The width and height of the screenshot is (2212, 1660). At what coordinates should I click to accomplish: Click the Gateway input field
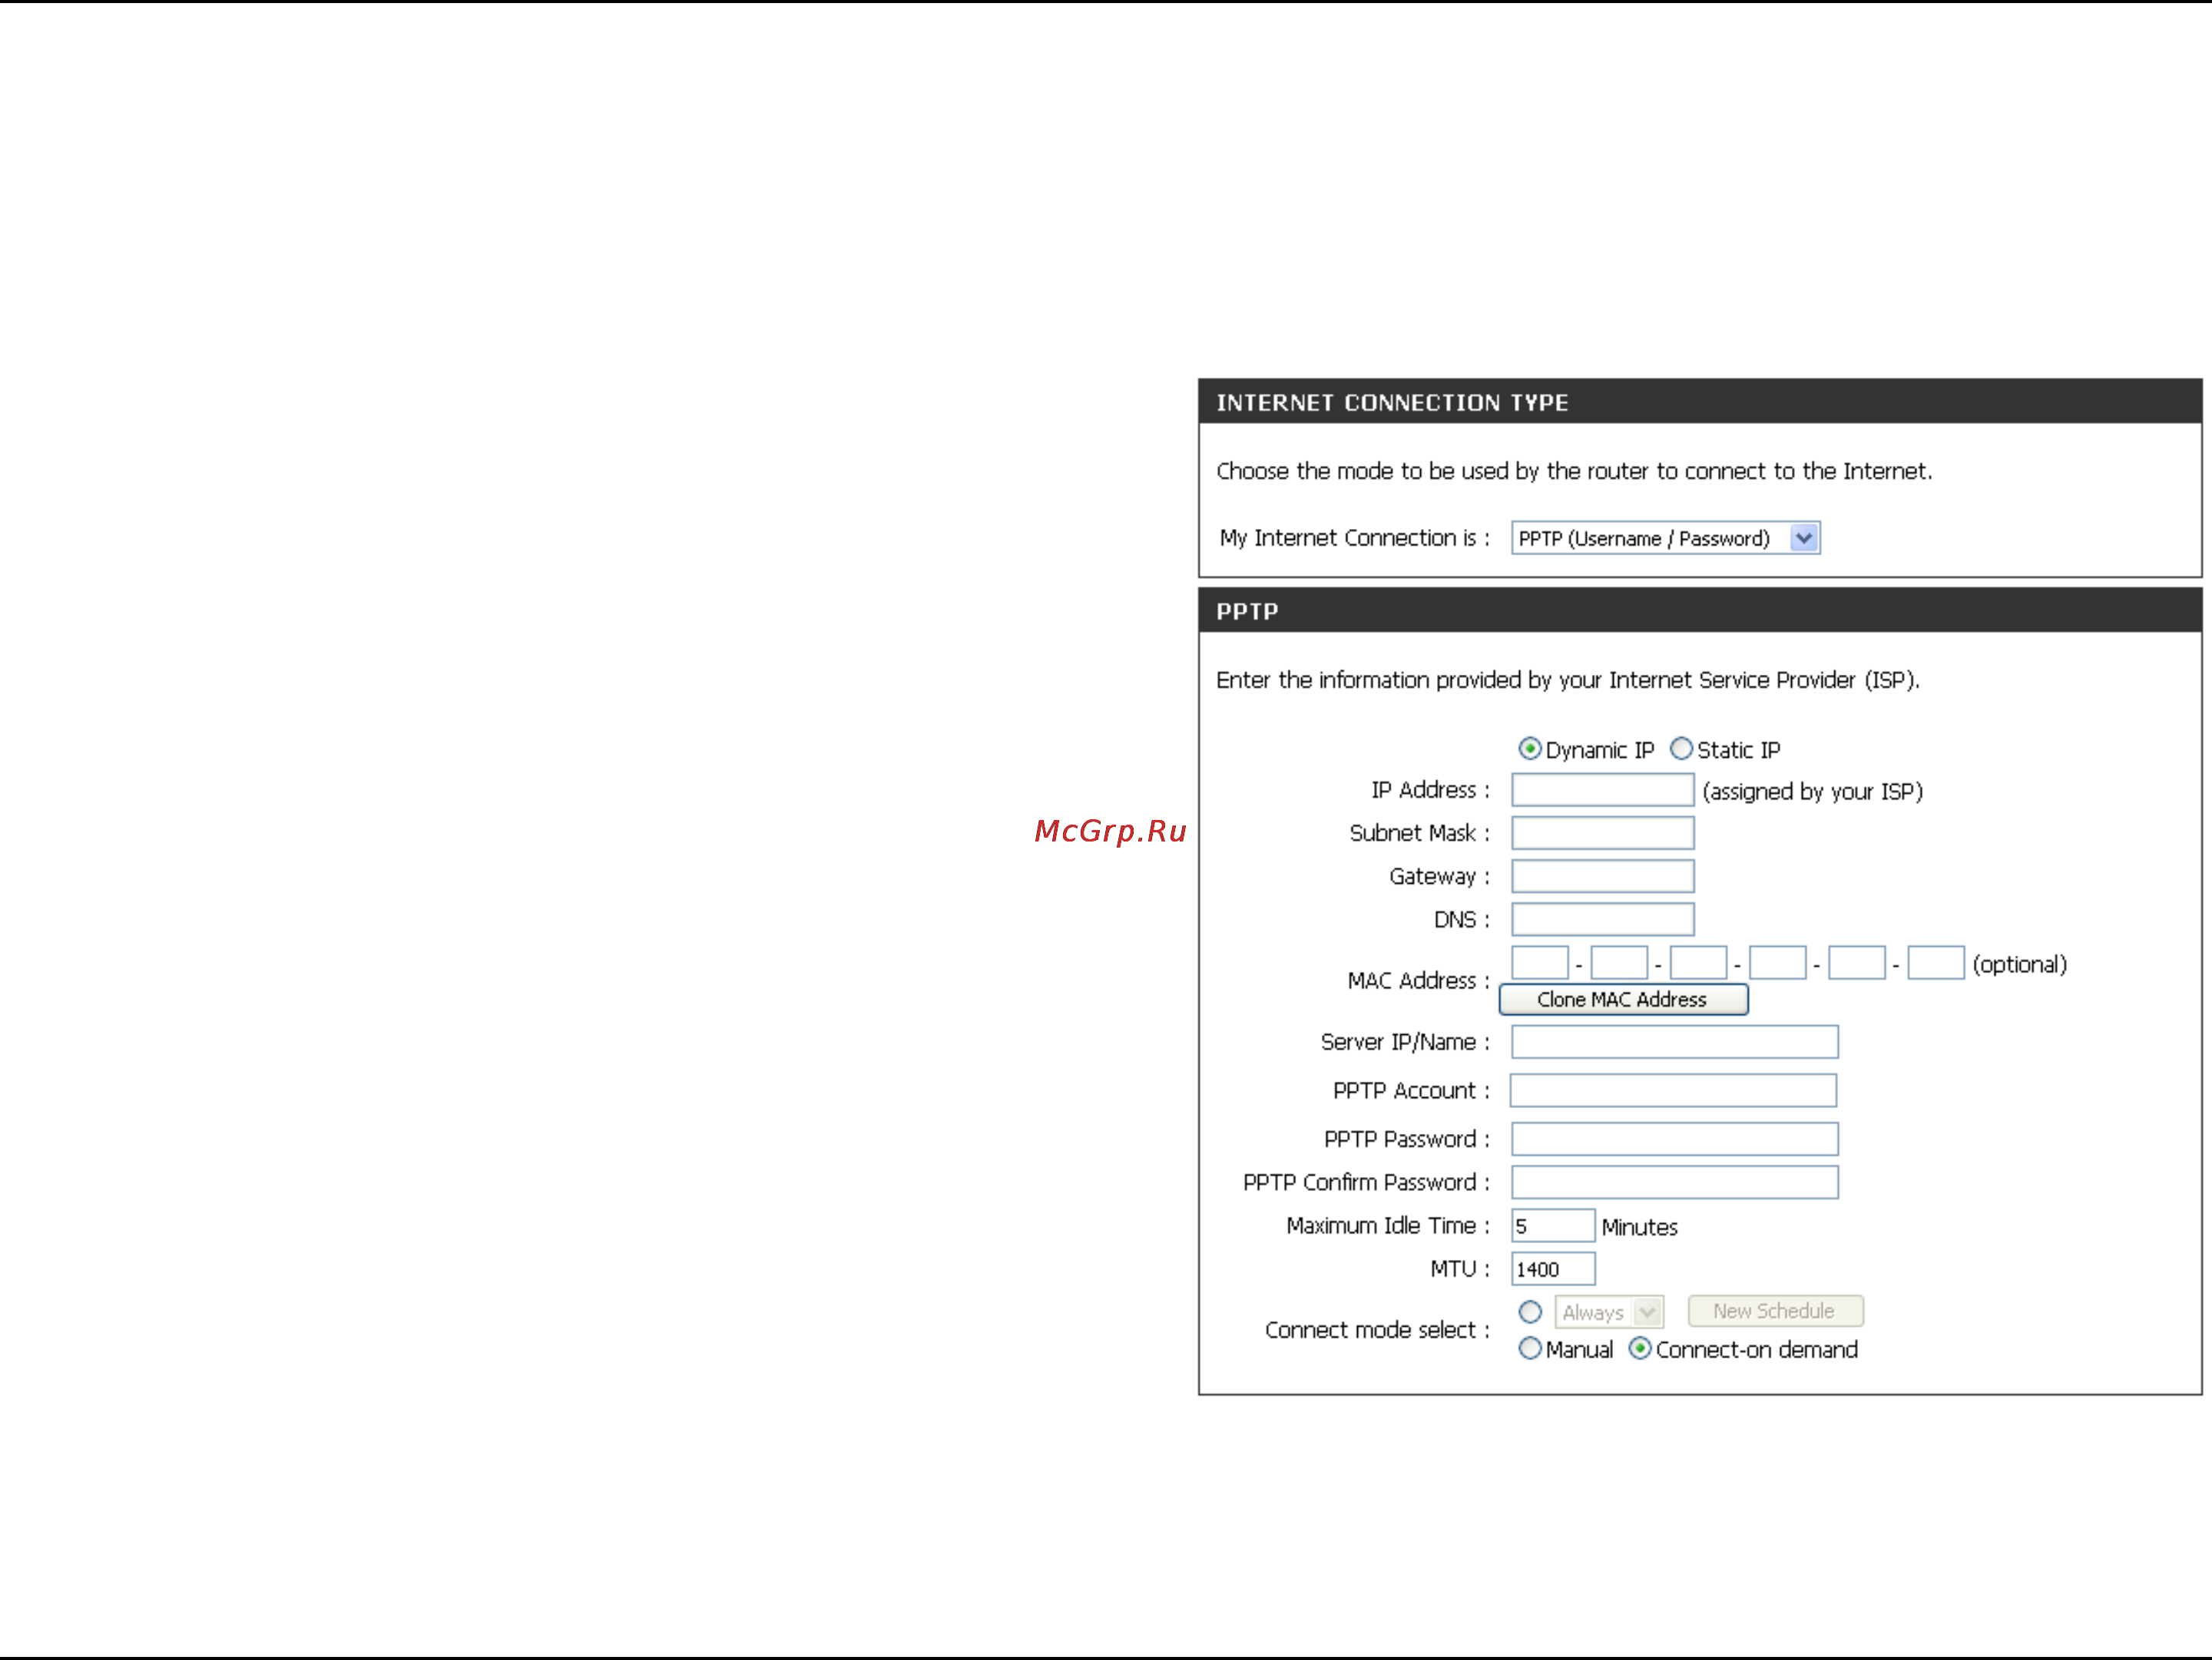[1602, 875]
